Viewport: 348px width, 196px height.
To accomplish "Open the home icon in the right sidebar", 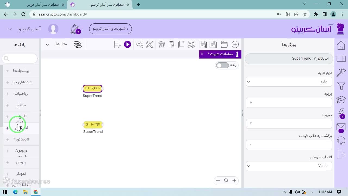I will 341,45.
